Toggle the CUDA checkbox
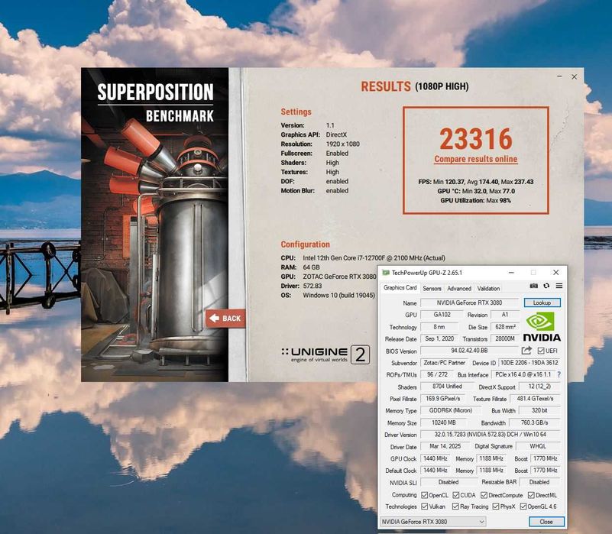The image size is (612, 534). 455,495
